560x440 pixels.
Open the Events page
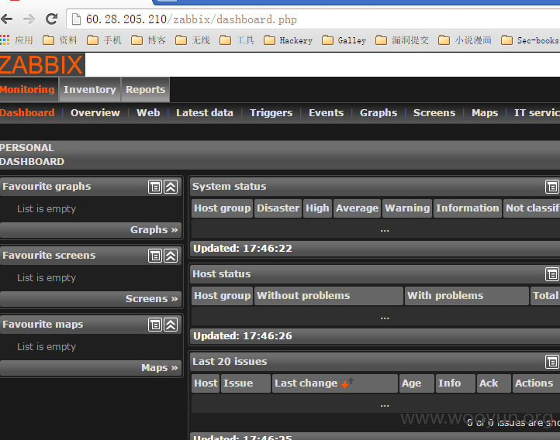coord(326,112)
